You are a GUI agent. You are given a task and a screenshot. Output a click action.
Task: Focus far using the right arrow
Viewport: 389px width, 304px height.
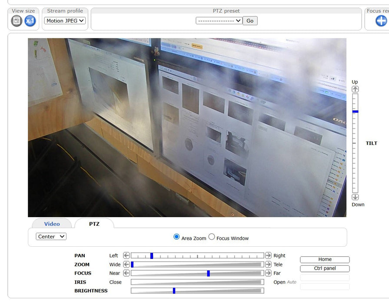(x=268, y=273)
